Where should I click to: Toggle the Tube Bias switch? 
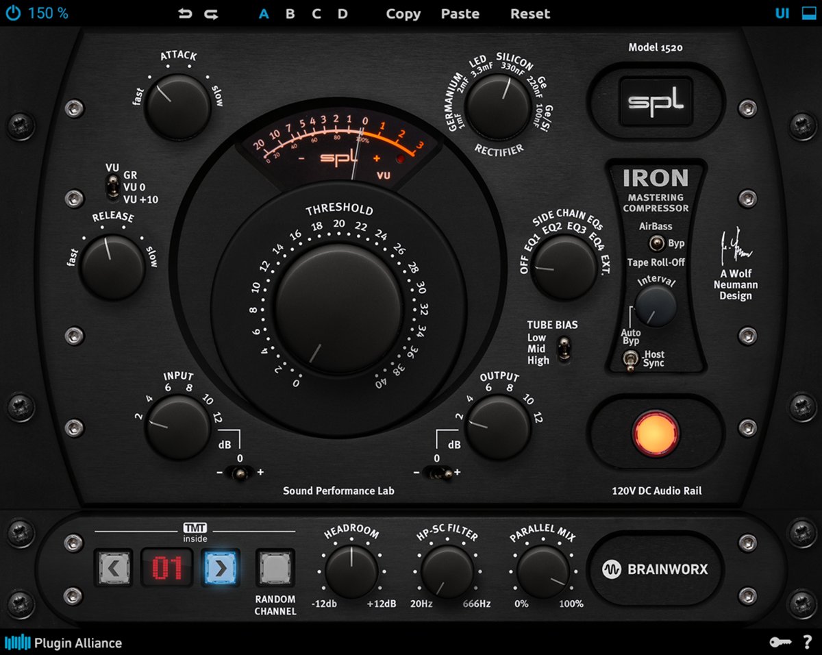[563, 349]
